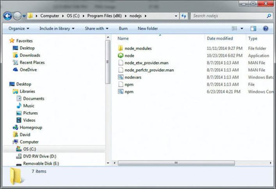Expand the arrow after Computer breadcrumb
Screen dimensions: 276x189
point(63,16)
